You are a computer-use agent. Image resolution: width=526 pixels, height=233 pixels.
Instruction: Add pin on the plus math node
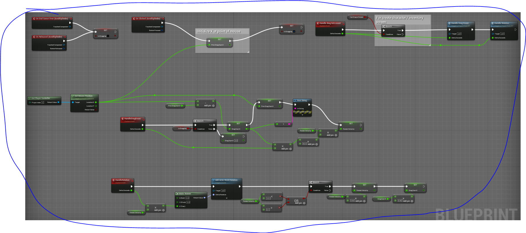[332, 135]
